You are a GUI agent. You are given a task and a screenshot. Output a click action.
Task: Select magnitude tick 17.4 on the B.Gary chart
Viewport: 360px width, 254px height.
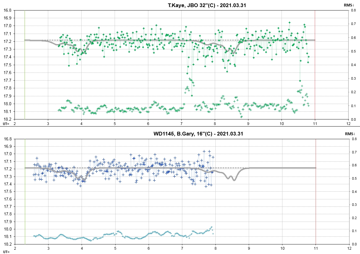(8, 184)
